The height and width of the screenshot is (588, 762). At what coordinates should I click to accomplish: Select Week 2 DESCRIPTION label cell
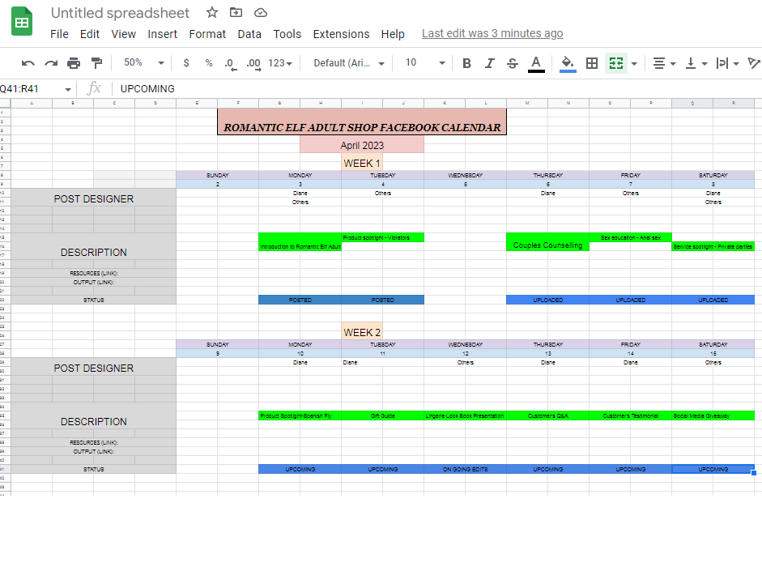tap(93, 416)
